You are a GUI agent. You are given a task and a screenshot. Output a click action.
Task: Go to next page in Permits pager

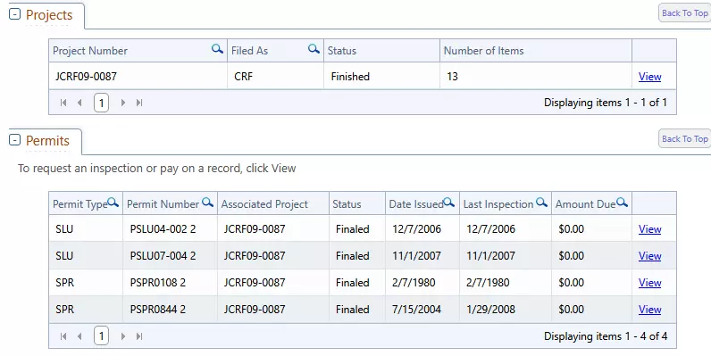point(123,336)
